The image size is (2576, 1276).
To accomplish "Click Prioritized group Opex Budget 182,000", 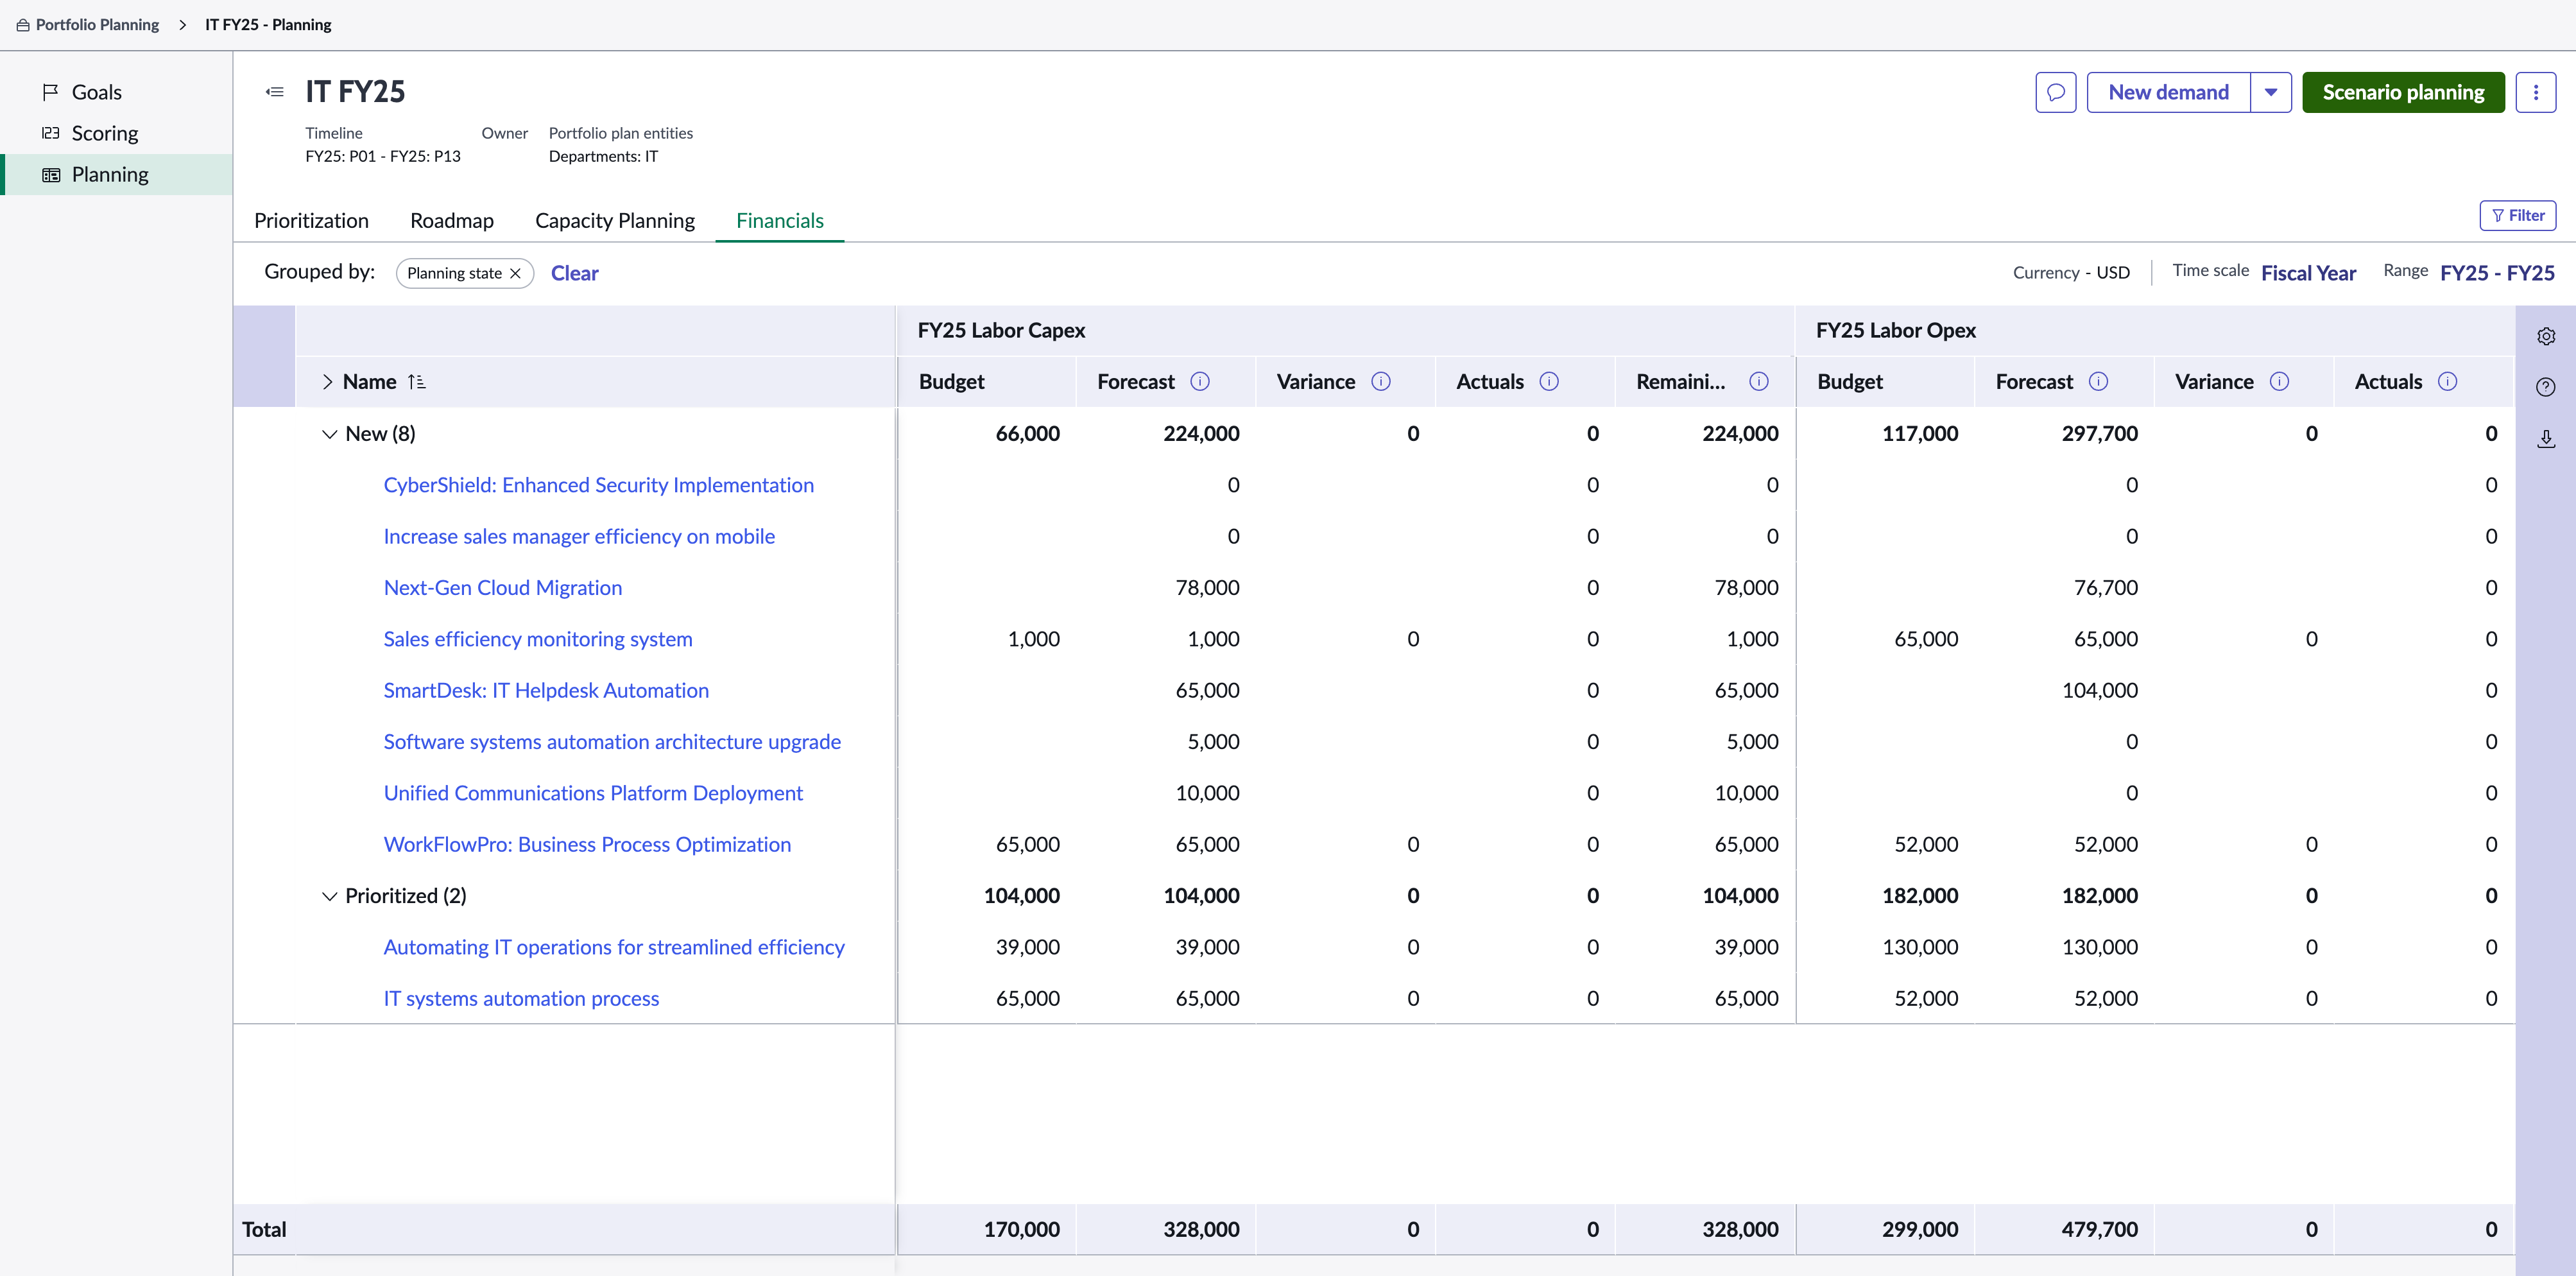I will 1920,896.
